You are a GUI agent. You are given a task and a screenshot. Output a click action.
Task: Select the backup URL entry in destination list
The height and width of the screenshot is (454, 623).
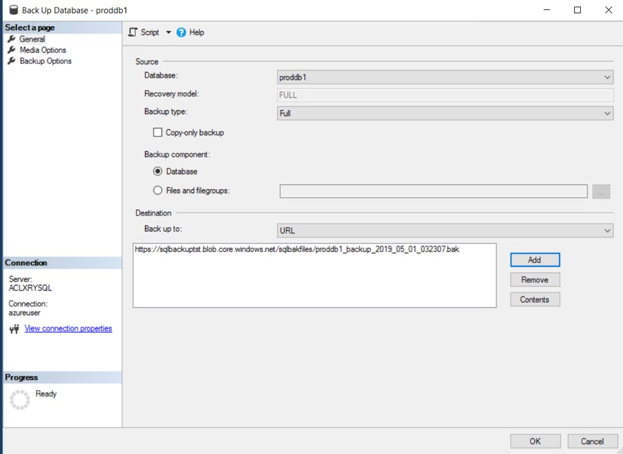point(297,249)
